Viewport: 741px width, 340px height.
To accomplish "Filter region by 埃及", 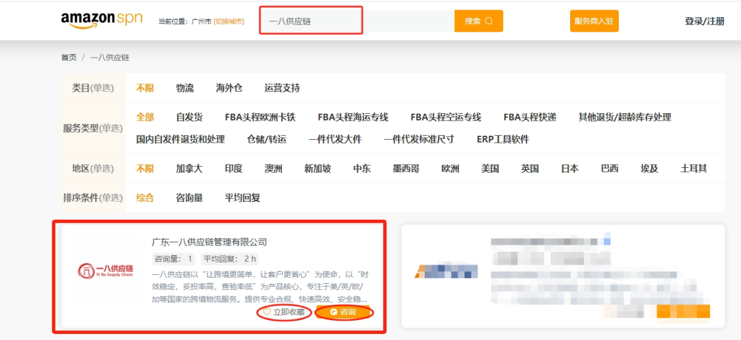I will coord(649,169).
